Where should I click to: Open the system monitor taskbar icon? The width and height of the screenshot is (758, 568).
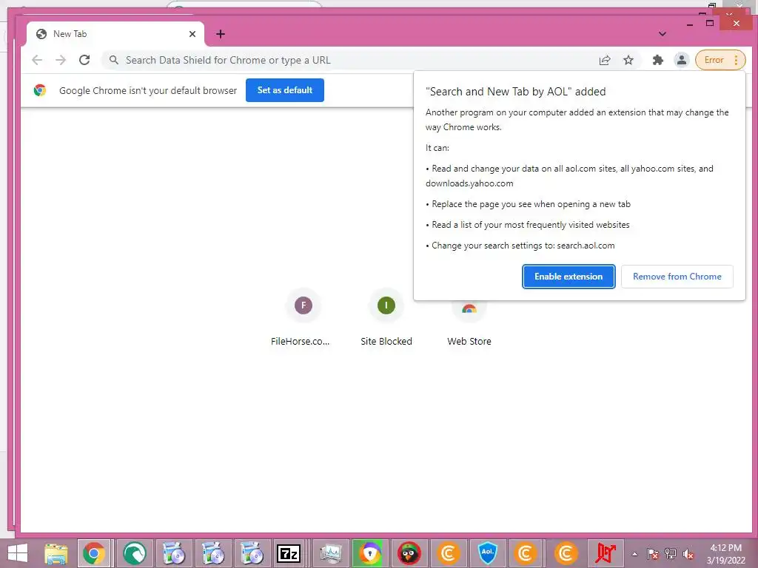click(331, 553)
